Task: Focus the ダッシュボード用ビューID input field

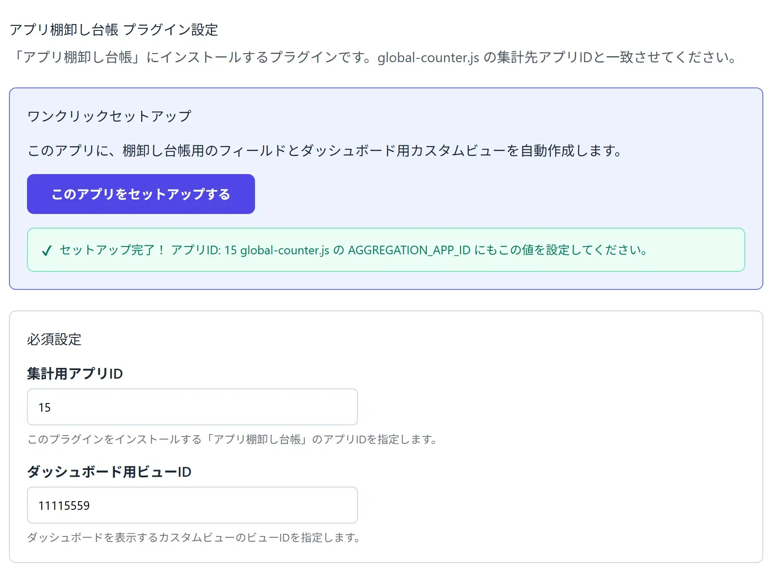Action: [x=192, y=505]
